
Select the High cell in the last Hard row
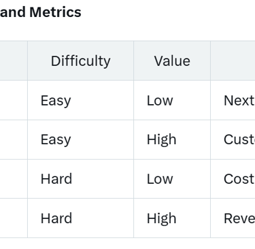(x=172, y=218)
